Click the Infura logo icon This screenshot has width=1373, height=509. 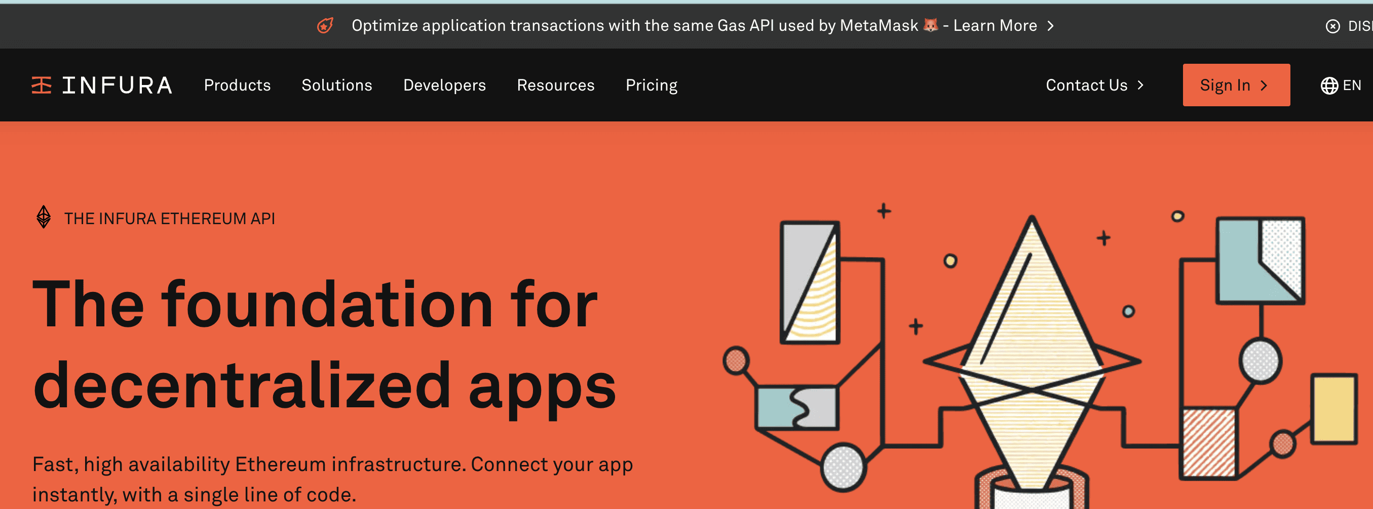[41, 85]
